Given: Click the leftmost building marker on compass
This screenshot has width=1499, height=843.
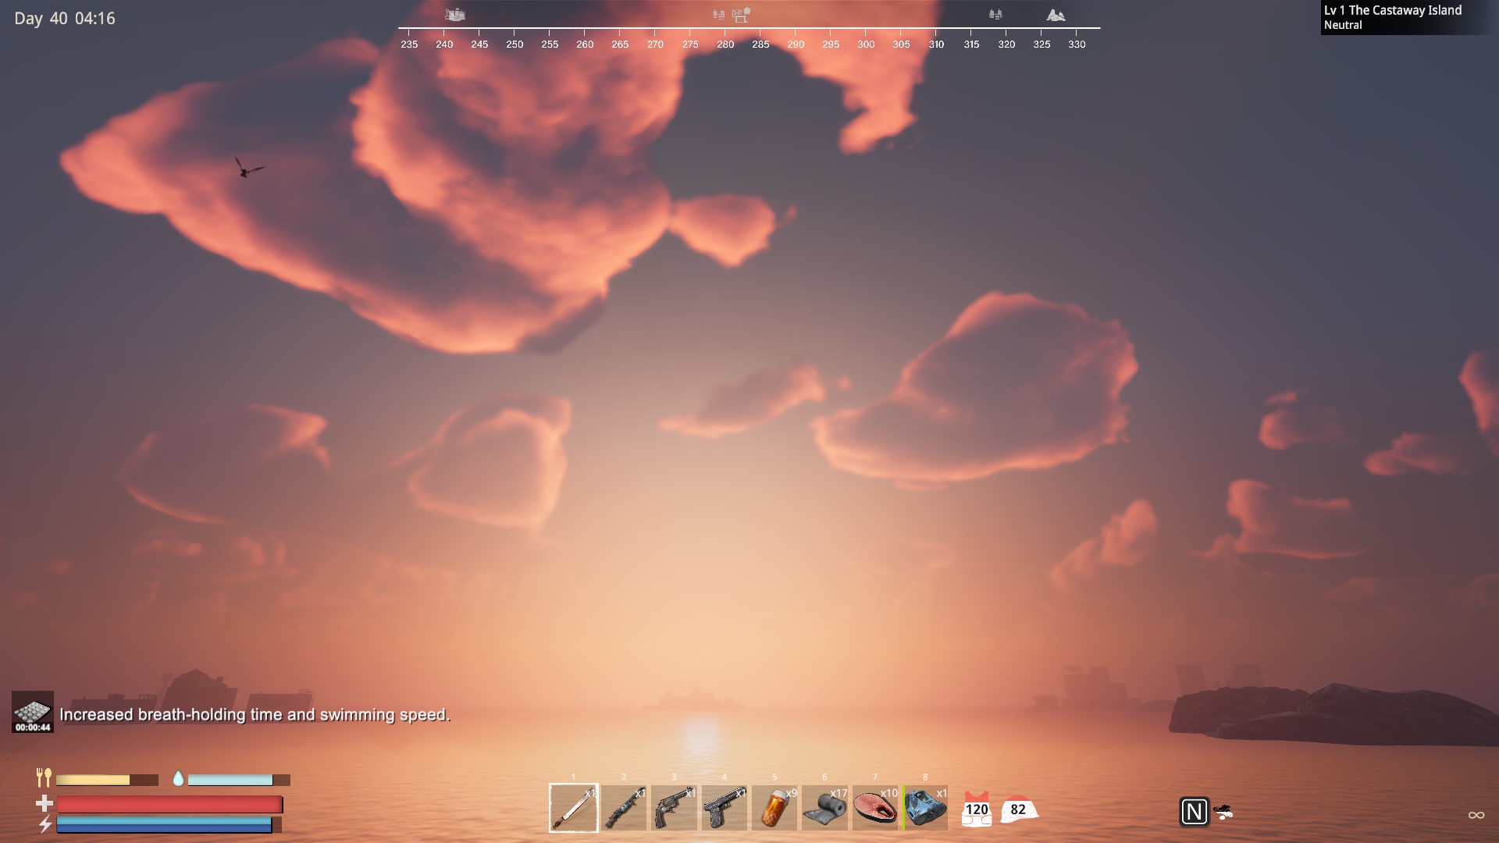Looking at the screenshot, I should (454, 14).
